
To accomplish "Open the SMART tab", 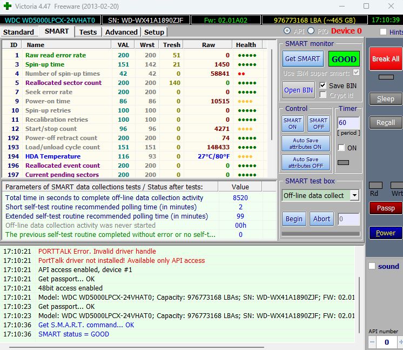I will [x=57, y=31].
